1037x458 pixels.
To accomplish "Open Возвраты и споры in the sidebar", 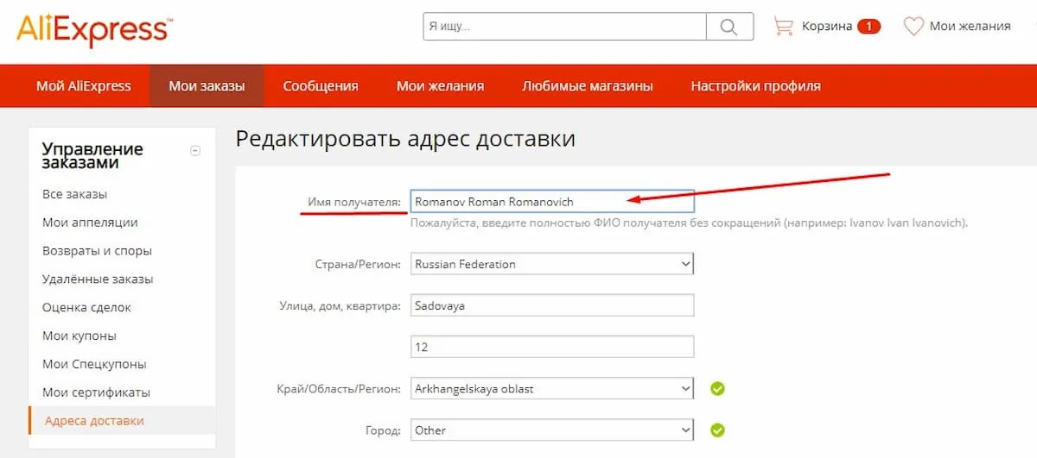I will tap(97, 251).
